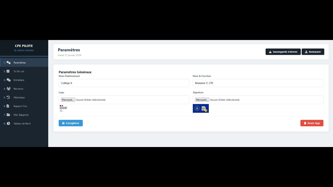The image size is (333, 187).
Task: Click the people group icon for Réunions
Action: coord(9,89)
